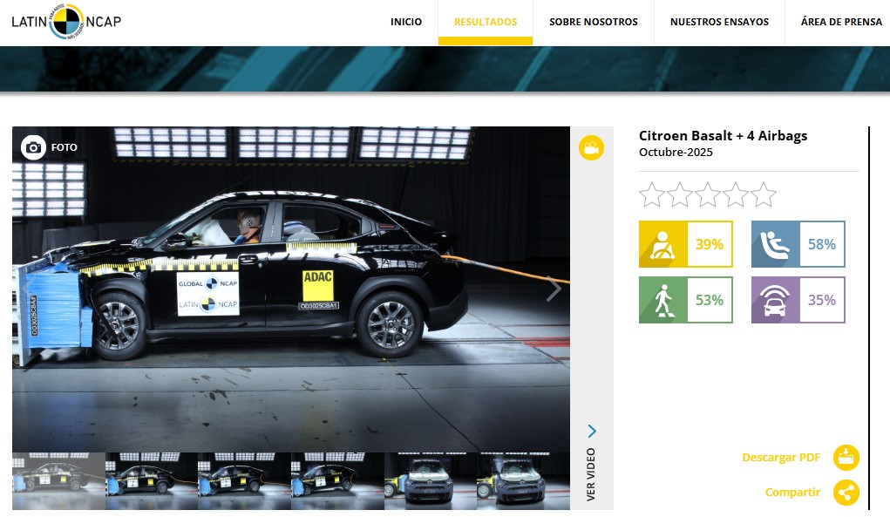
Task: Open SOBRE NOSOTROS menu
Action: point(593,22)
